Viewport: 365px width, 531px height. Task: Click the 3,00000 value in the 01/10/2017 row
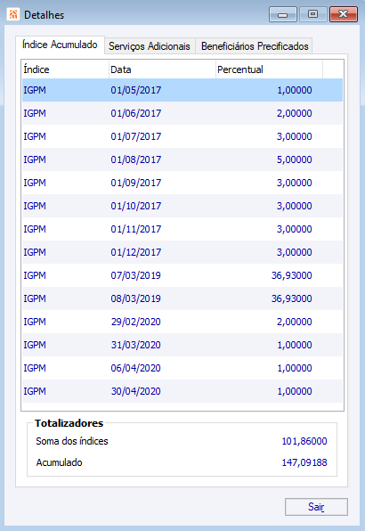point(295,206)
